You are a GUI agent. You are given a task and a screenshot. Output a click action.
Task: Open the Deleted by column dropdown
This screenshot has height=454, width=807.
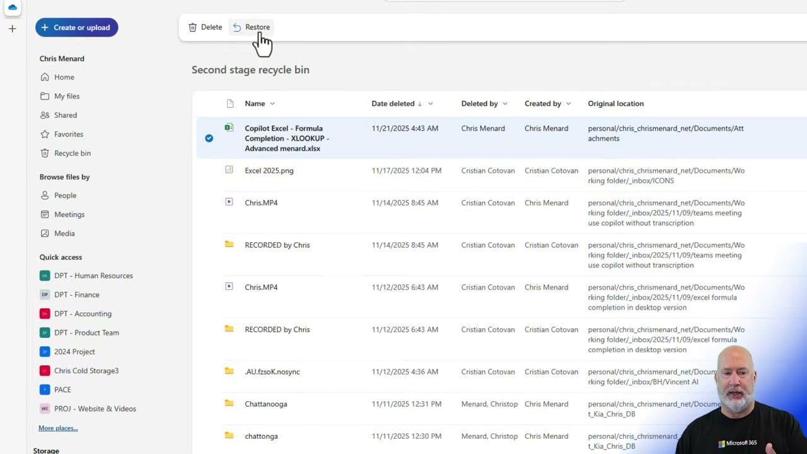pyautogui.click(x=504, y=103)
